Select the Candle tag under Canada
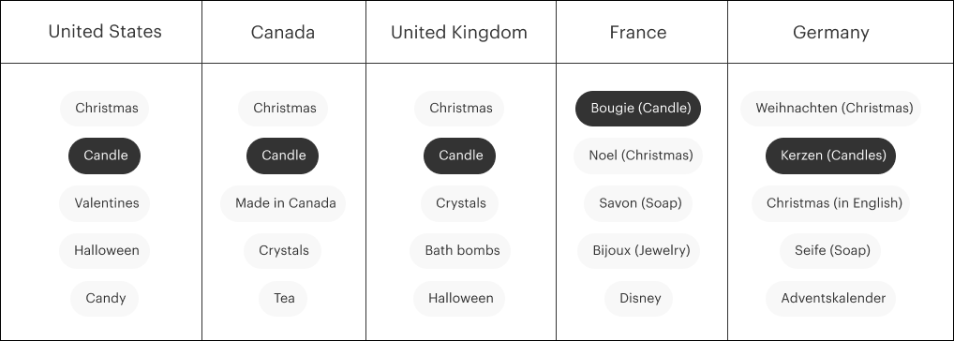The width and height of the screenshot is (954, 341). click(x=282, y=156)
